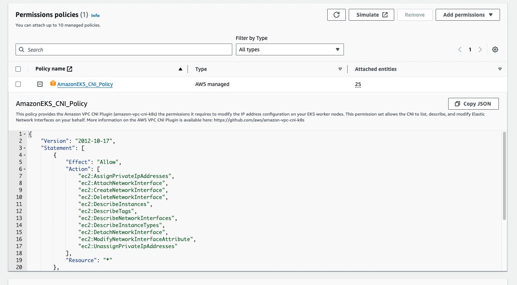Tick the AmazonEKS_CNI_Policy row checkbox
The width and height of the screenshot is (517, 285).
point(18,84)
